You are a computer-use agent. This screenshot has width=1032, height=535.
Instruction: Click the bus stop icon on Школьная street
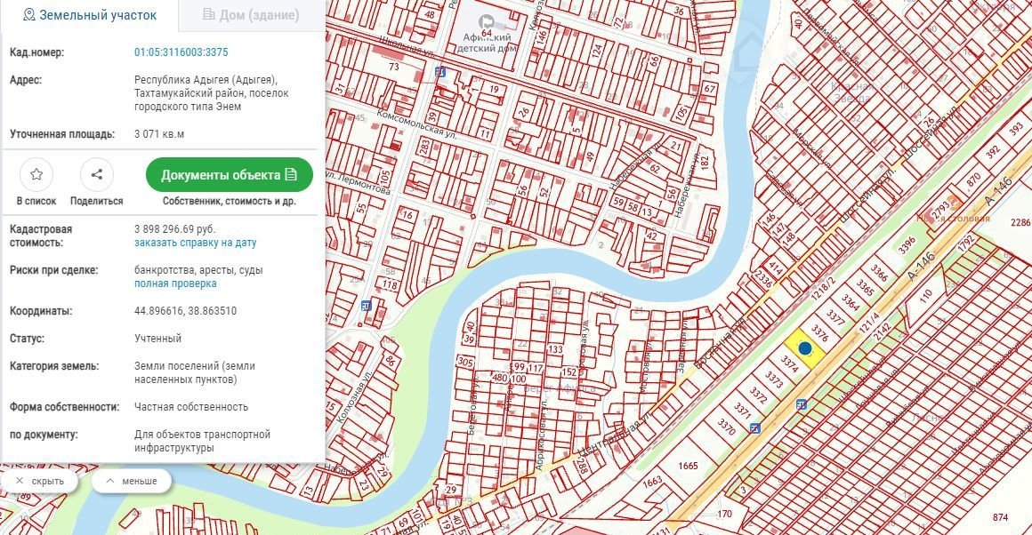(x=440, y=72)
